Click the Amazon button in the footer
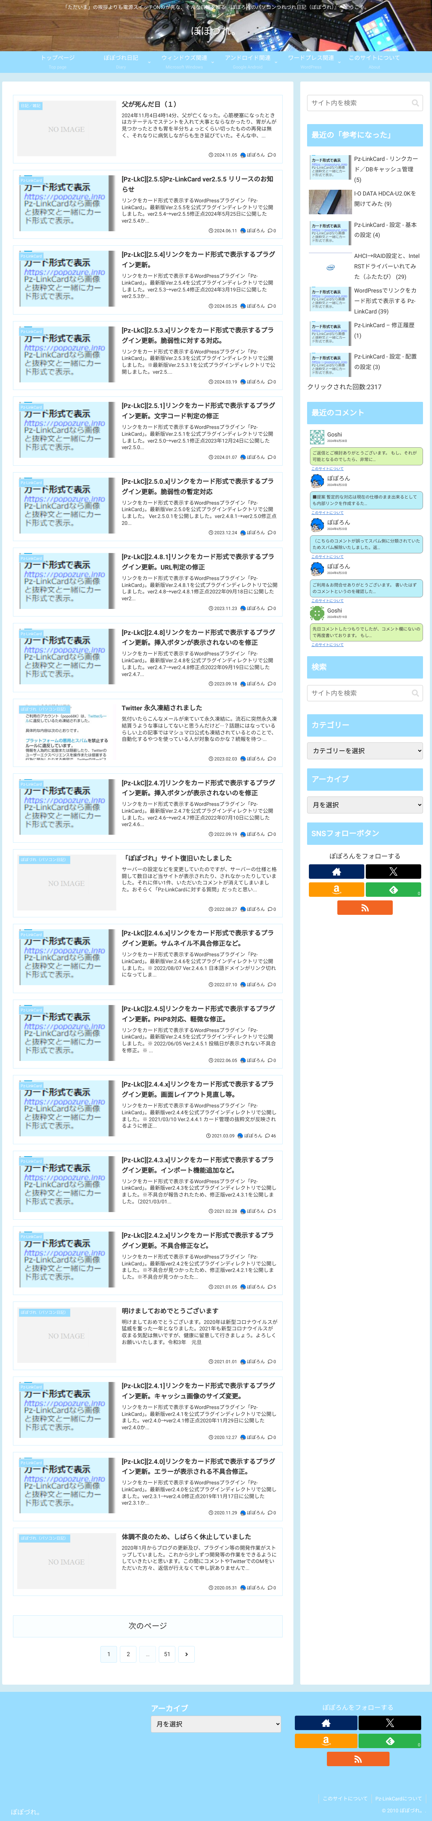 (x=325, y=1741)
